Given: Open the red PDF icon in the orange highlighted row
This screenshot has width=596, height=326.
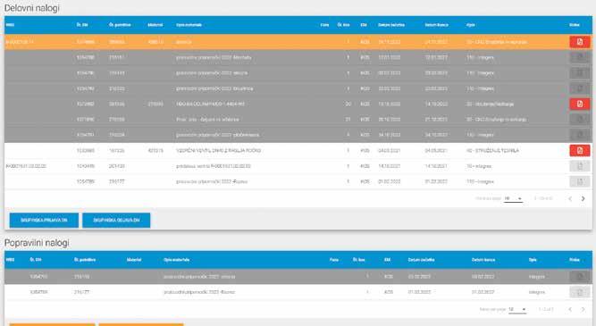Looking at the screenshot, I should (579, 42).
